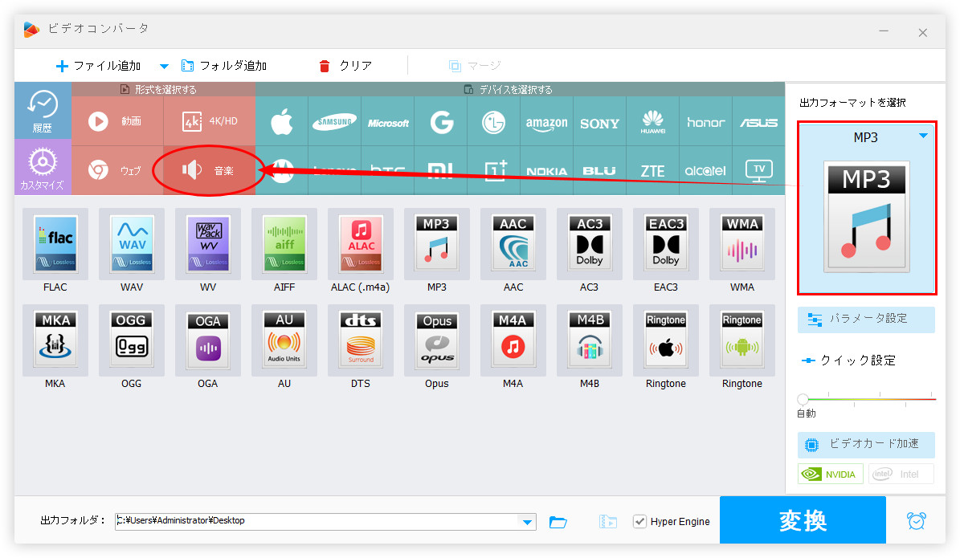Select the Opus format icon
The width and height of the screenshot is (960, 558).
pos(437,340)
